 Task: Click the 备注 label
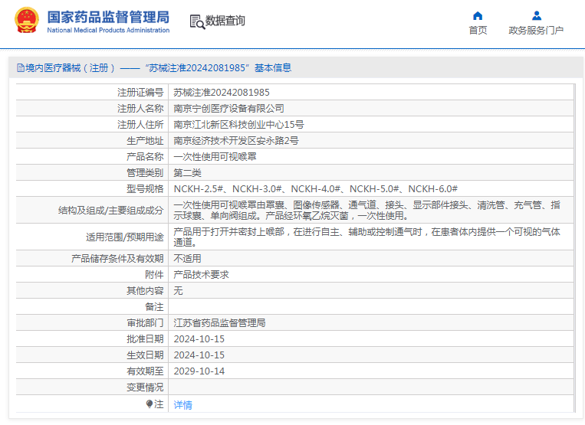(x=154, y=307)
